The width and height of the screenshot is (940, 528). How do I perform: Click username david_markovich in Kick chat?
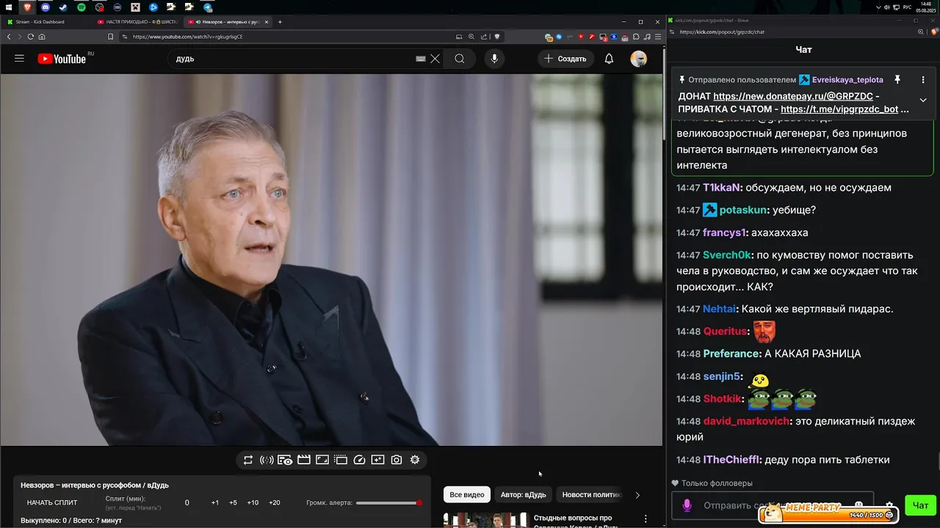pyautogui.click(x=746, y=422)
